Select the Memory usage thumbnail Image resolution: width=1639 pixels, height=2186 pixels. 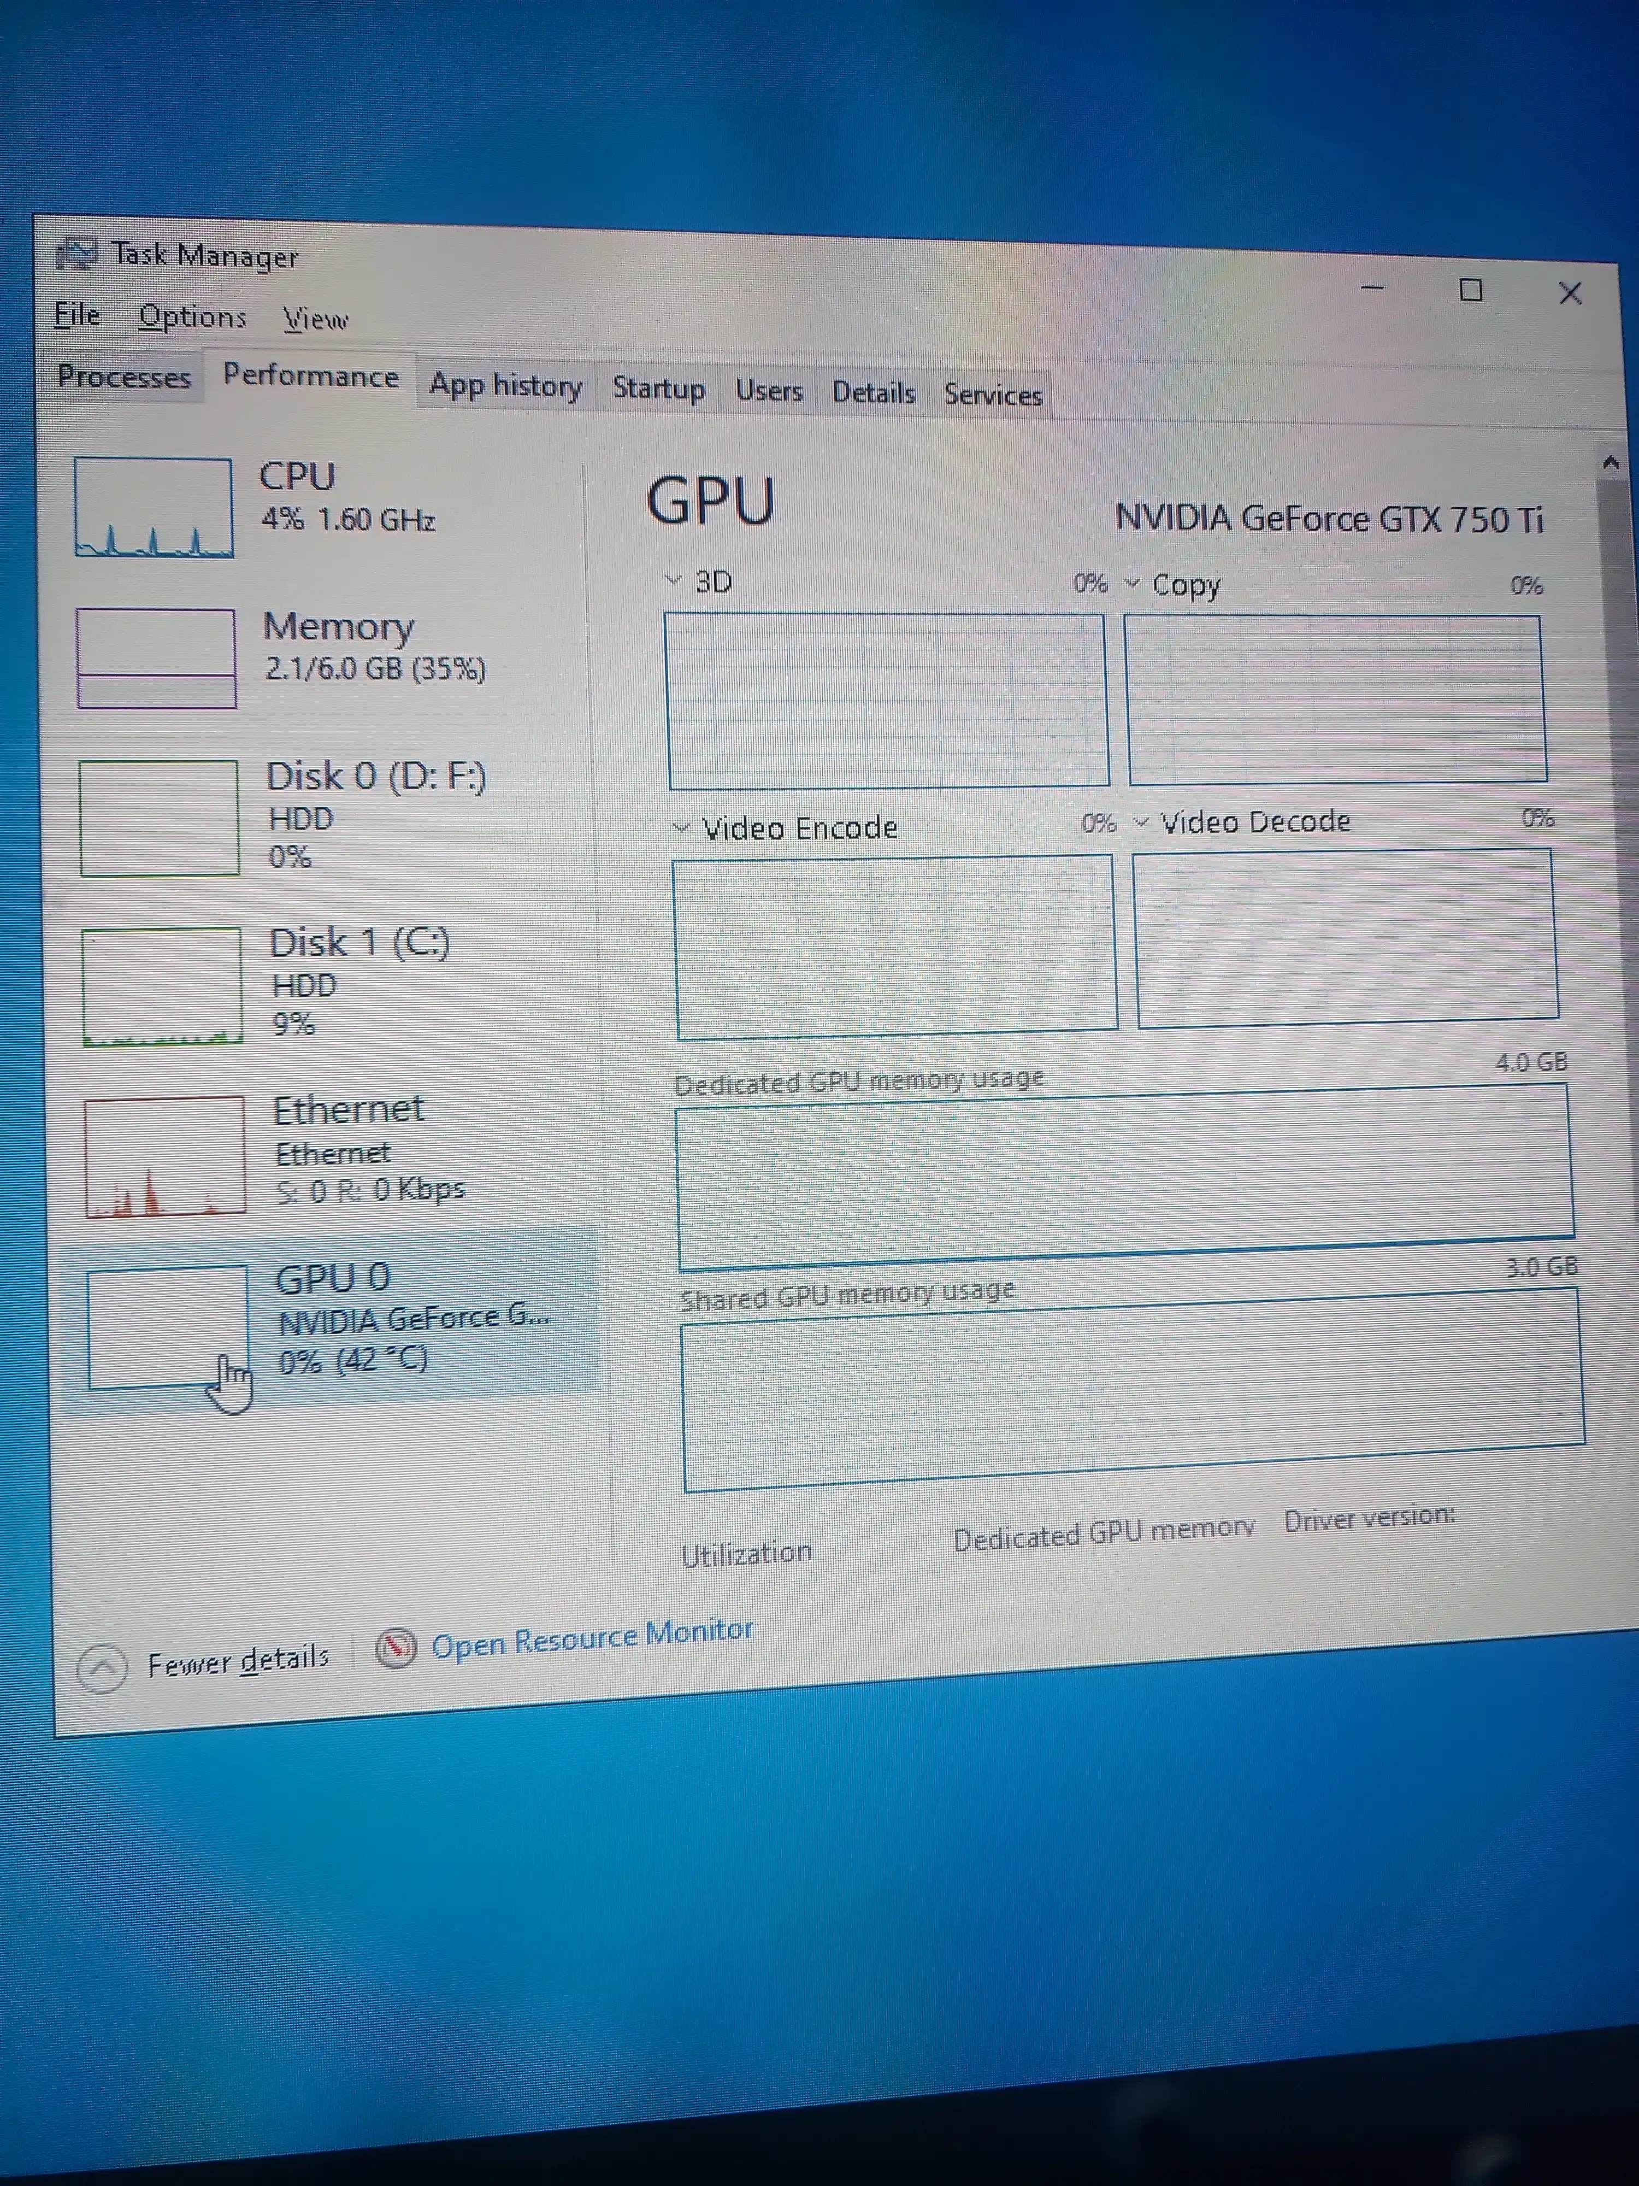point(156,658)
